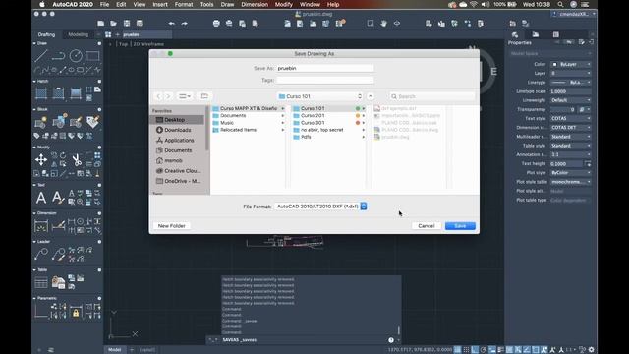Screen dimensions: 629x354
Task: Click the New Folder button
Action: point(172,226)
